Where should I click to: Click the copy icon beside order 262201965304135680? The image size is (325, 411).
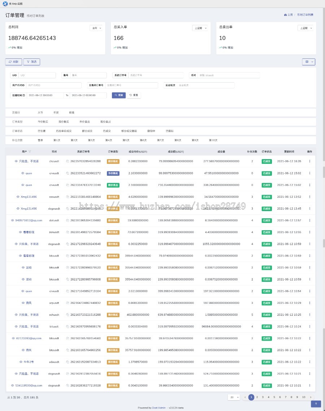(68, 220)
